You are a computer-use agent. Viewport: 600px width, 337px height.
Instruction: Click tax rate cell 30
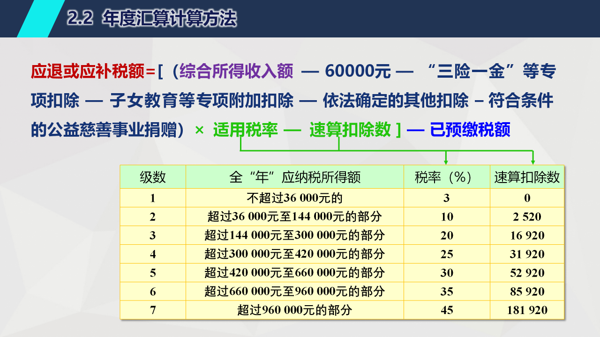(447, 273)
